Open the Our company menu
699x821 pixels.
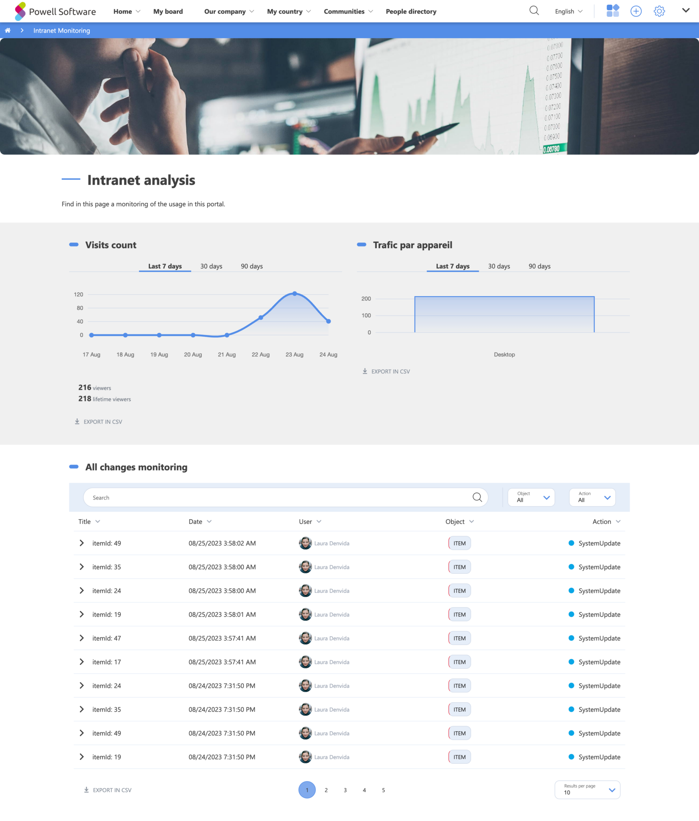229,11
